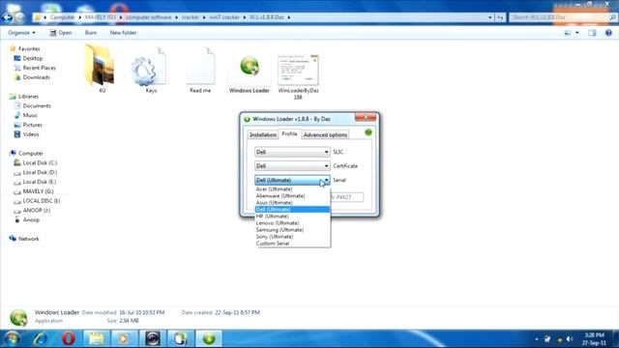Open the Organize dropdown menu
This screenshot has height=348, width=619.
[x=21, y=33]
